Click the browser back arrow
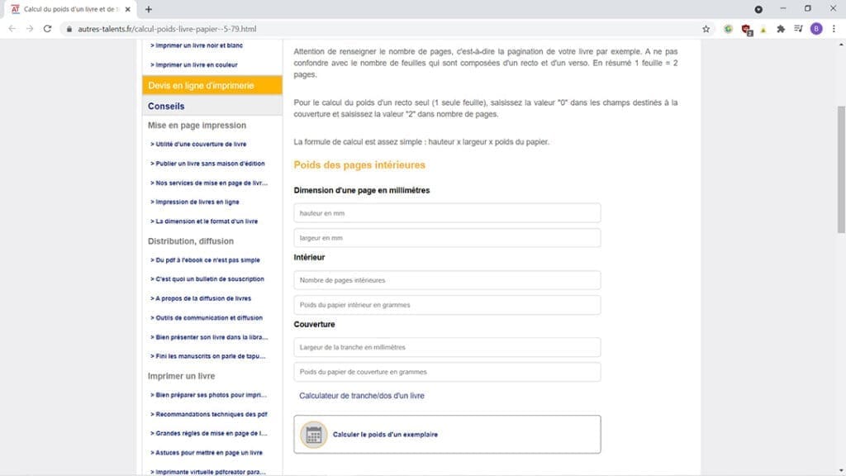 coord(12,29)
